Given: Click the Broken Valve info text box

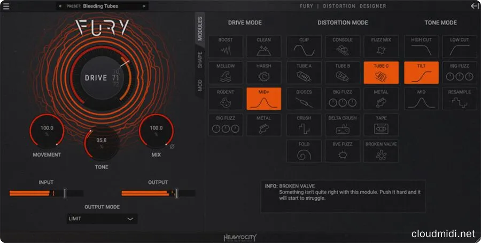Looking at the screenshot, I should 343,196.
